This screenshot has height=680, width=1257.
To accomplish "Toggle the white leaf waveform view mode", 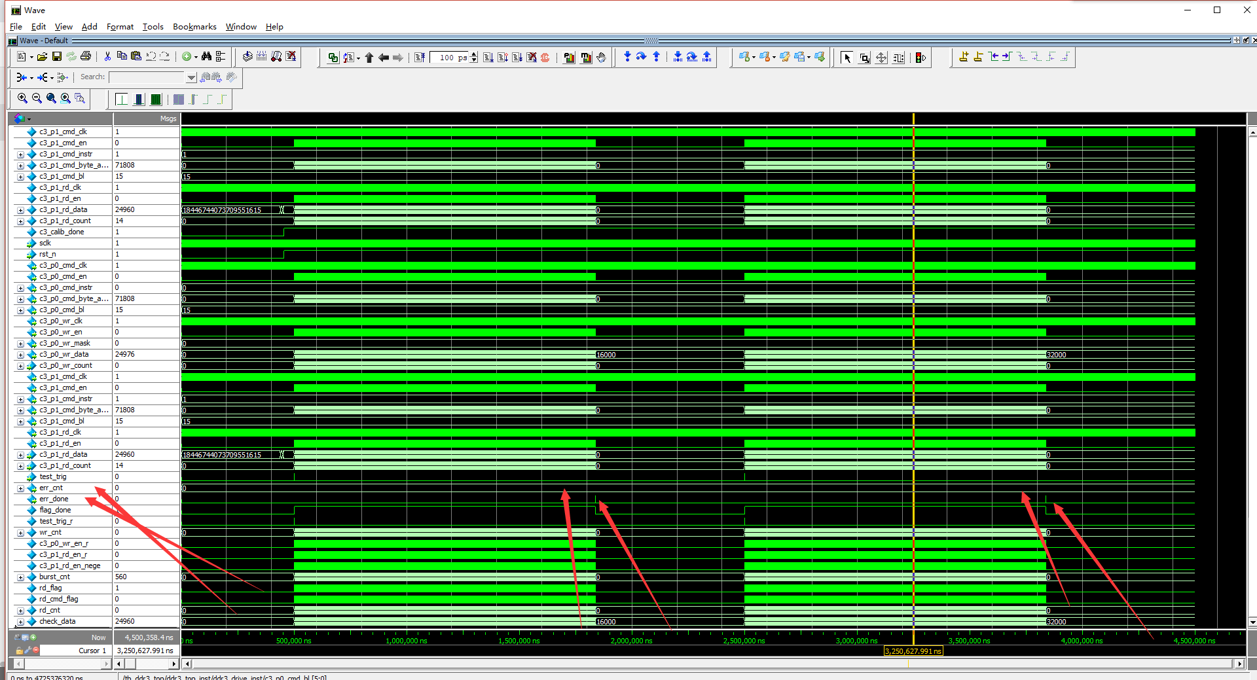I will [x=121, y=99].
